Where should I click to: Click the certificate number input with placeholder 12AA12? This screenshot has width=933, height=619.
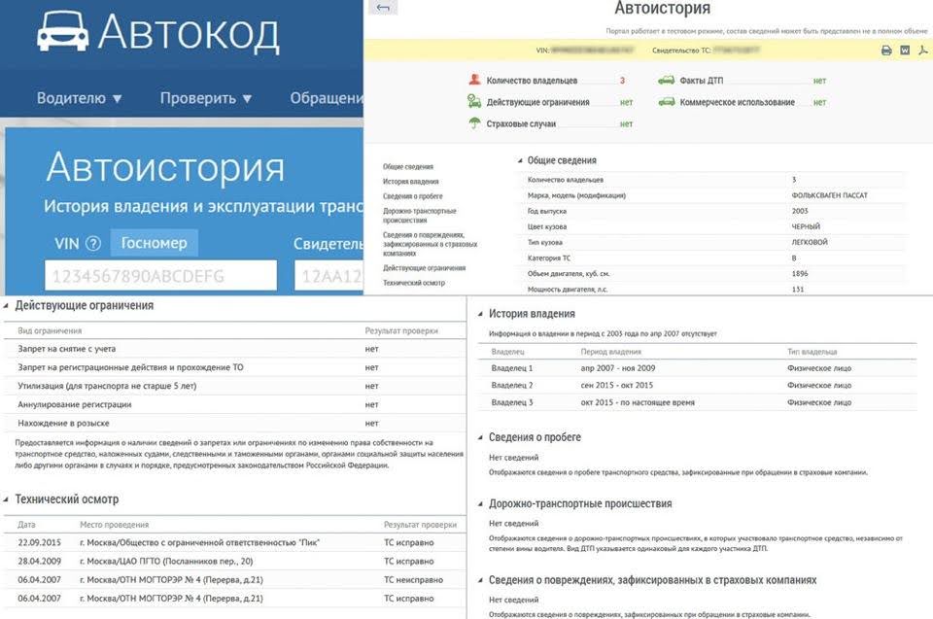tap(329, 276)
